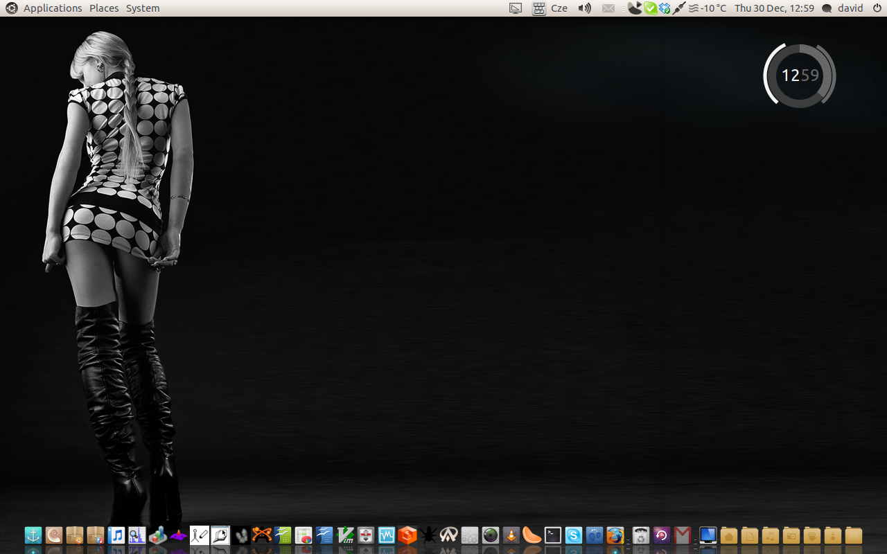The image size is (887, 554).
Task: Launch Skype from the dock
Action: point(574,535)
